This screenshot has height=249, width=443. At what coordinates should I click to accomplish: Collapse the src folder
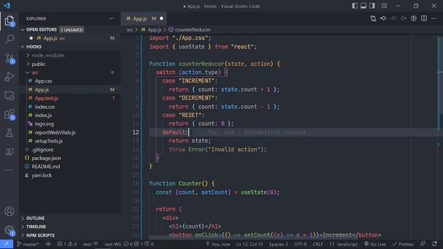(x=28, y=73)
